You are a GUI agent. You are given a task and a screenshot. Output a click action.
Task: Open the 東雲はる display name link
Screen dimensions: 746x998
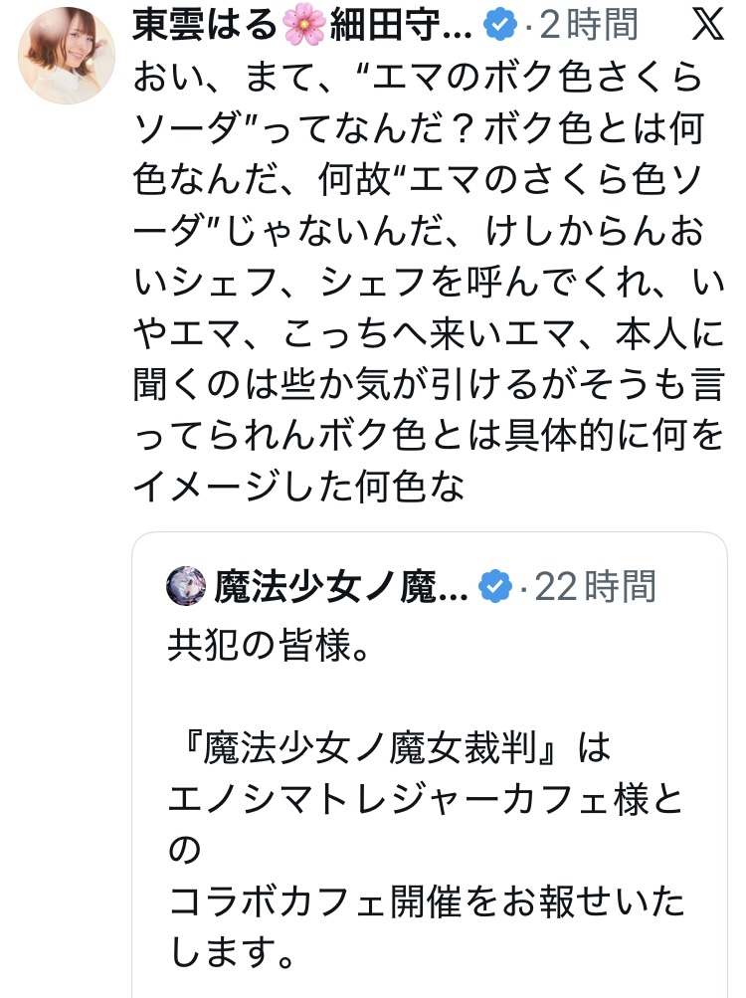coord(203,26)
